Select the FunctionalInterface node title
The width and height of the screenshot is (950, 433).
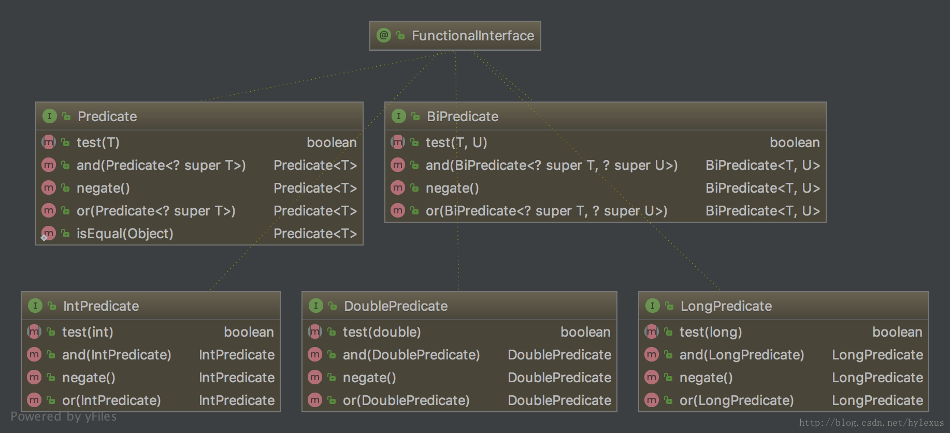point(472,36)
